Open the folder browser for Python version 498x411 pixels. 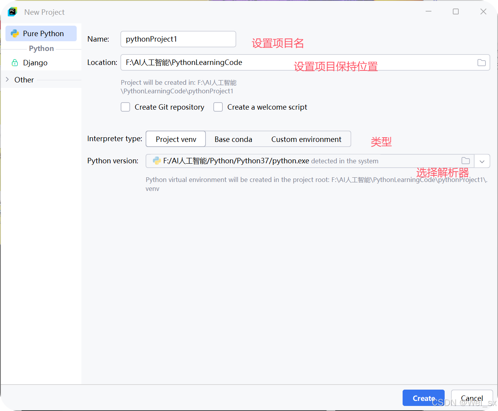[466, 161]
